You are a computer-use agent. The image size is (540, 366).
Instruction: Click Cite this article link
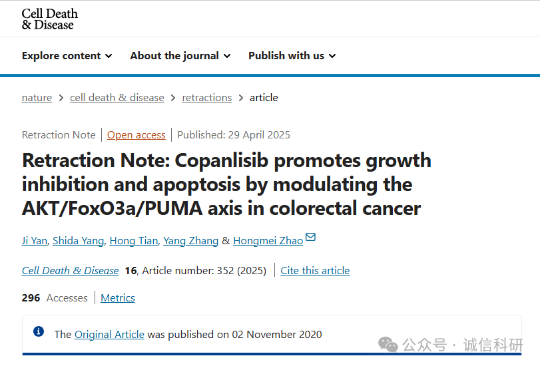tap(315, 271)
